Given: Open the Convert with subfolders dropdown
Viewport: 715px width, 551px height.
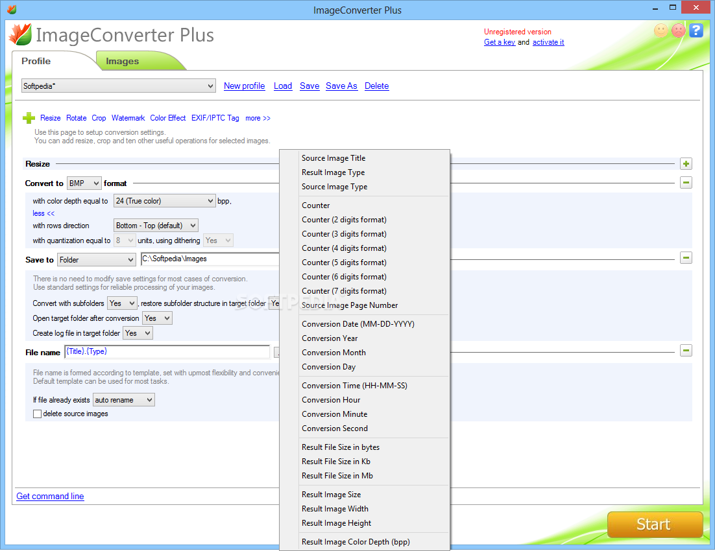Looking at the screenshot, I should coord(122,303).
